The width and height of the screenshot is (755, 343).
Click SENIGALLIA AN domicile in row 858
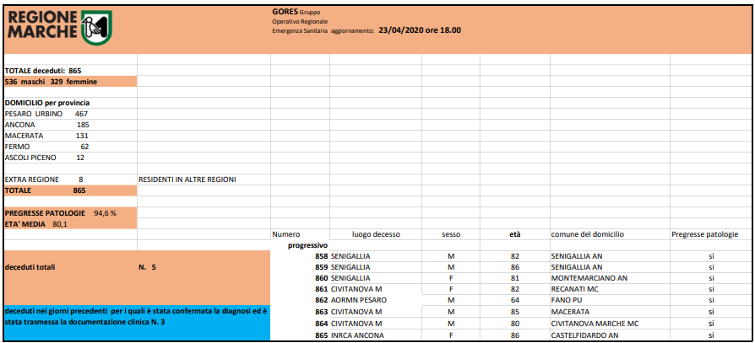click(578, 256)
